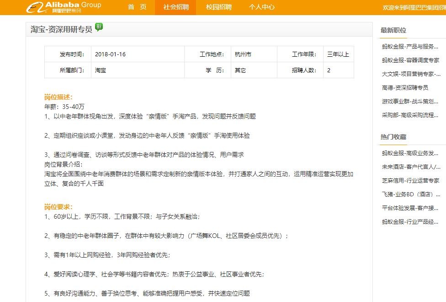Switch to the 校园招聘 tab
Viewport: 446px width, 302px height.
point(218,7)
